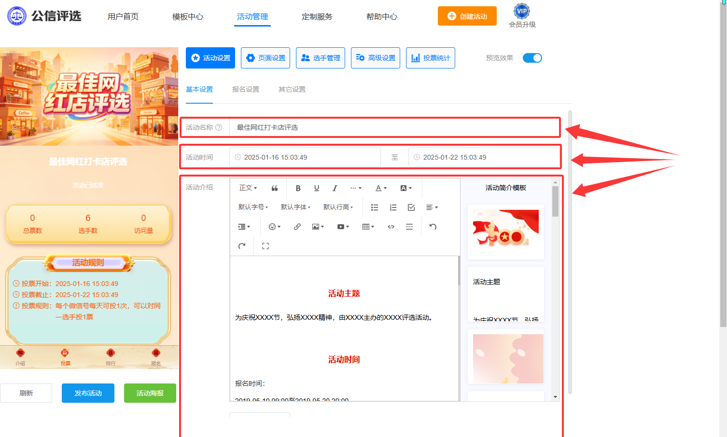This screenshot has height=437, width=727.
Task: Open the 默认行高 line height dropdown
Action: pyautogui.click(x=338, y=207)
